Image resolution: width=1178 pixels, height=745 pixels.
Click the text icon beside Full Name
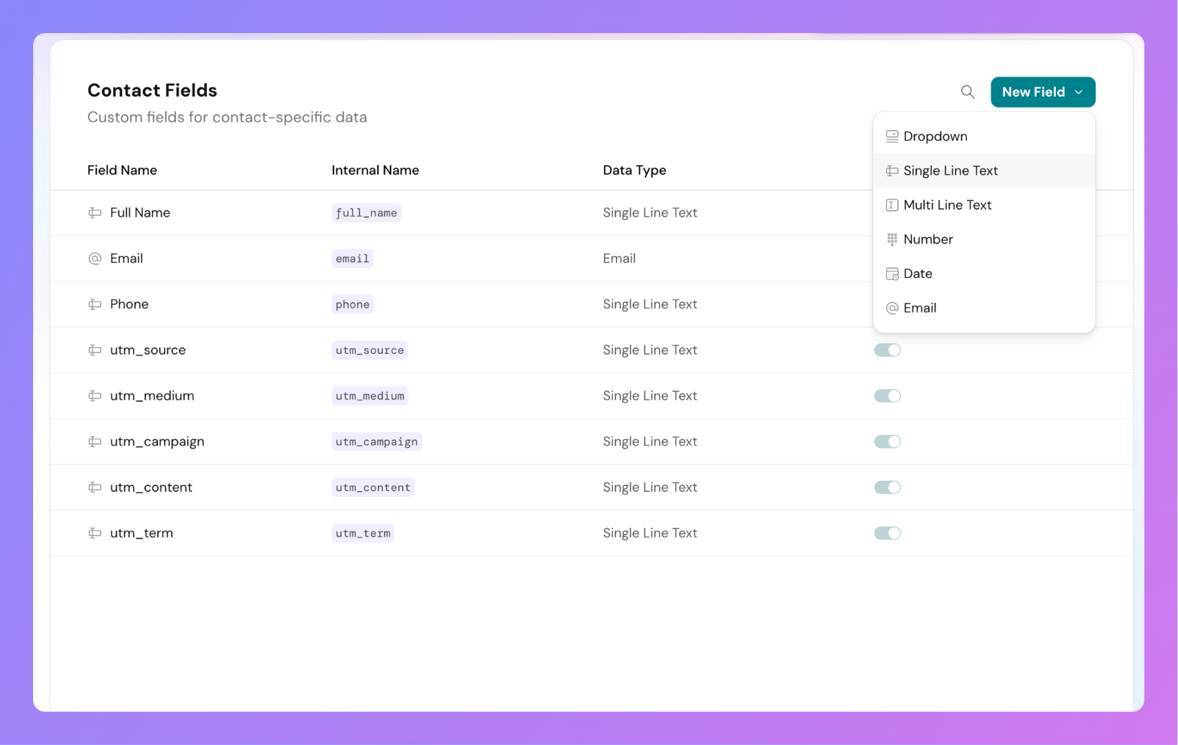point(95,212)
